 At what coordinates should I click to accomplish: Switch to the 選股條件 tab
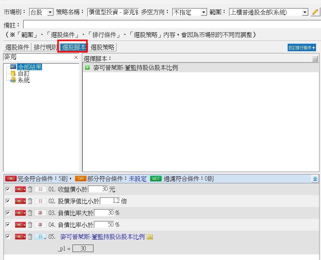point(17,47)
